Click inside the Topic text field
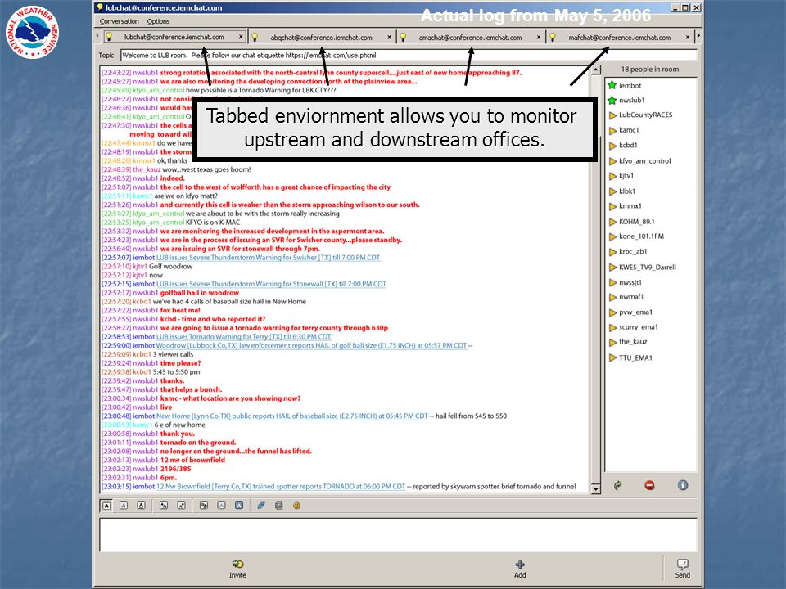 [409, 55]
